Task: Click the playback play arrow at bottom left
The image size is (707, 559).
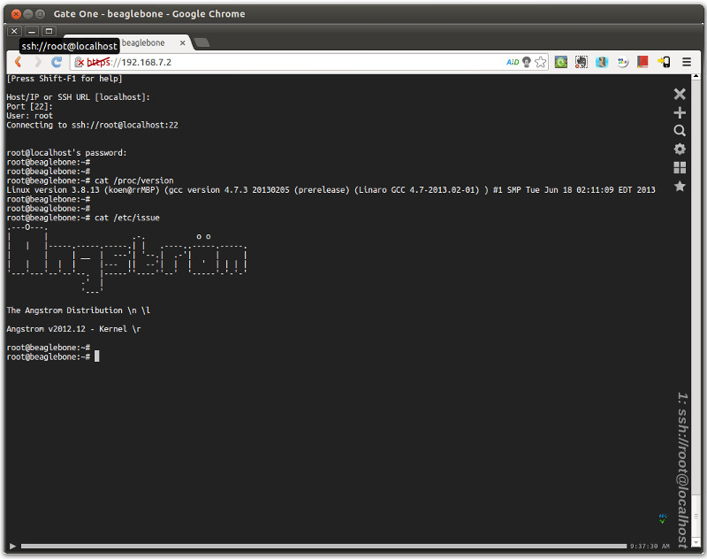Action: 12,547
